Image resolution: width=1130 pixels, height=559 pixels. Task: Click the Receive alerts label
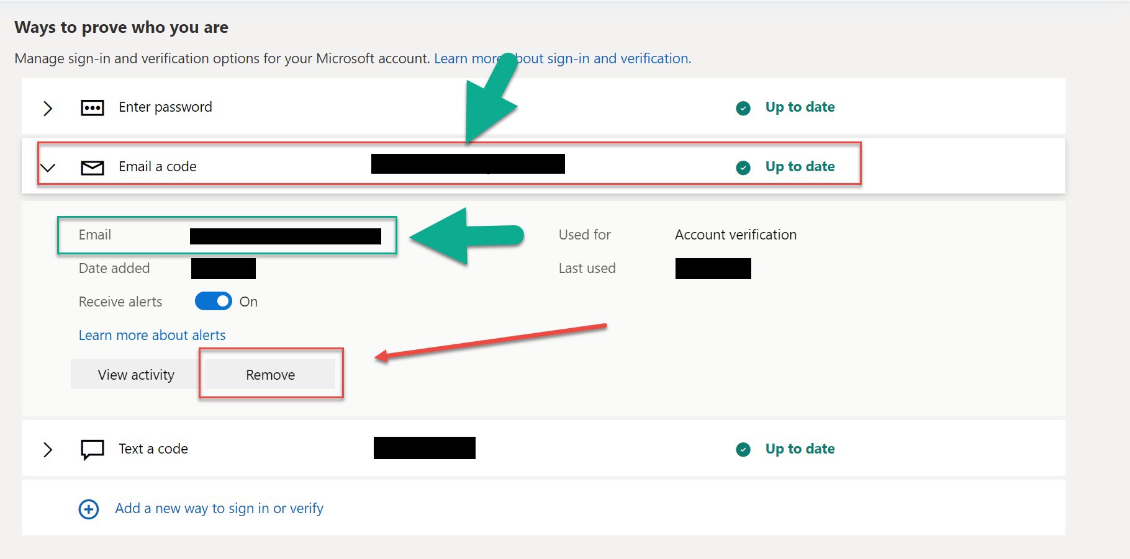(x=120, y=302)
